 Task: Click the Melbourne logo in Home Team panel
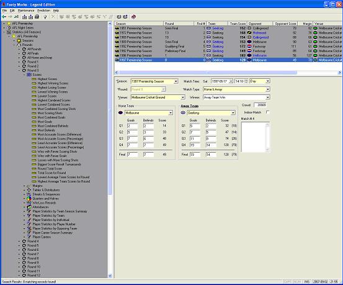120,113
